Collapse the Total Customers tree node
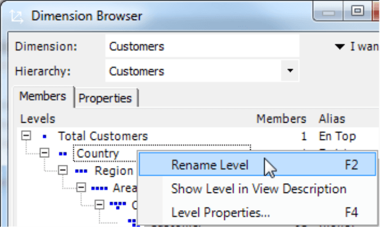The width and height of the screenshot is (380, 227). pyautogui.click(x=26, y=135)
